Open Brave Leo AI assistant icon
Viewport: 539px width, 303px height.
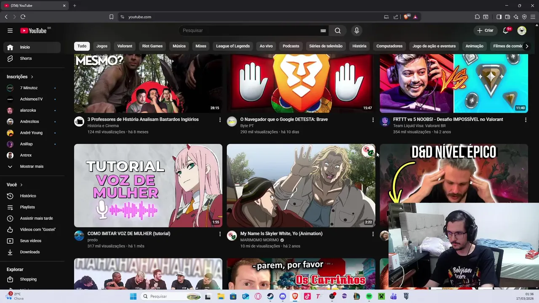(x=516, y=17)
